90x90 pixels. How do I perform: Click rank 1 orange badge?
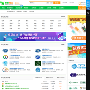tap(3, 84)
